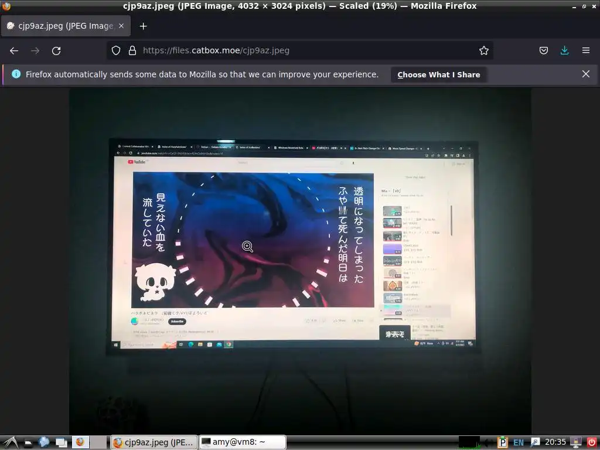The image size is (600, 450).
Task: Reload the current page
Action: [x=56, y=50]
